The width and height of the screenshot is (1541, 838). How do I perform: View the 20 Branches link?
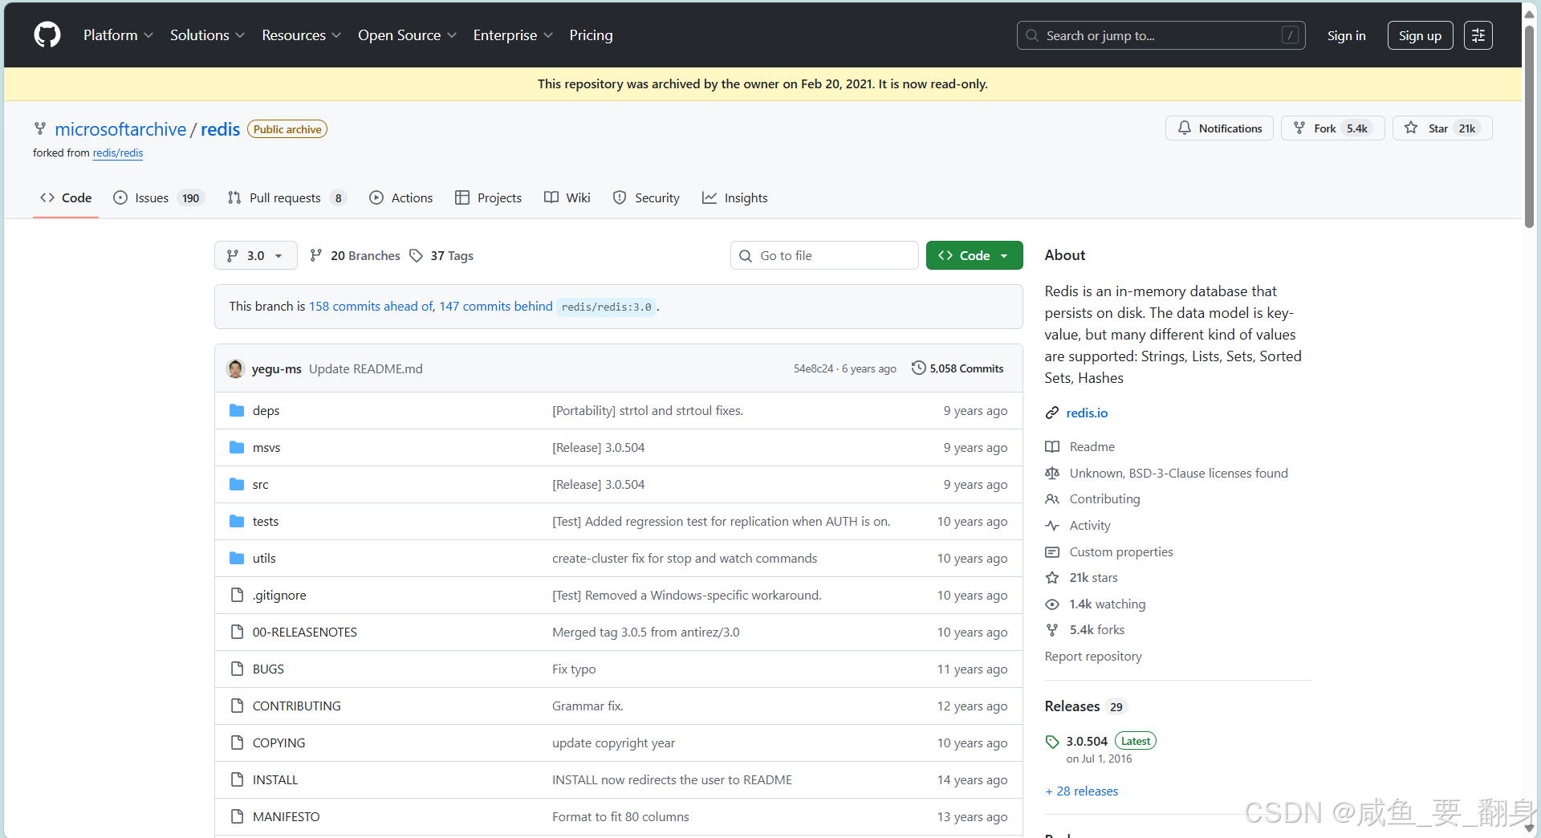point(355,255)
